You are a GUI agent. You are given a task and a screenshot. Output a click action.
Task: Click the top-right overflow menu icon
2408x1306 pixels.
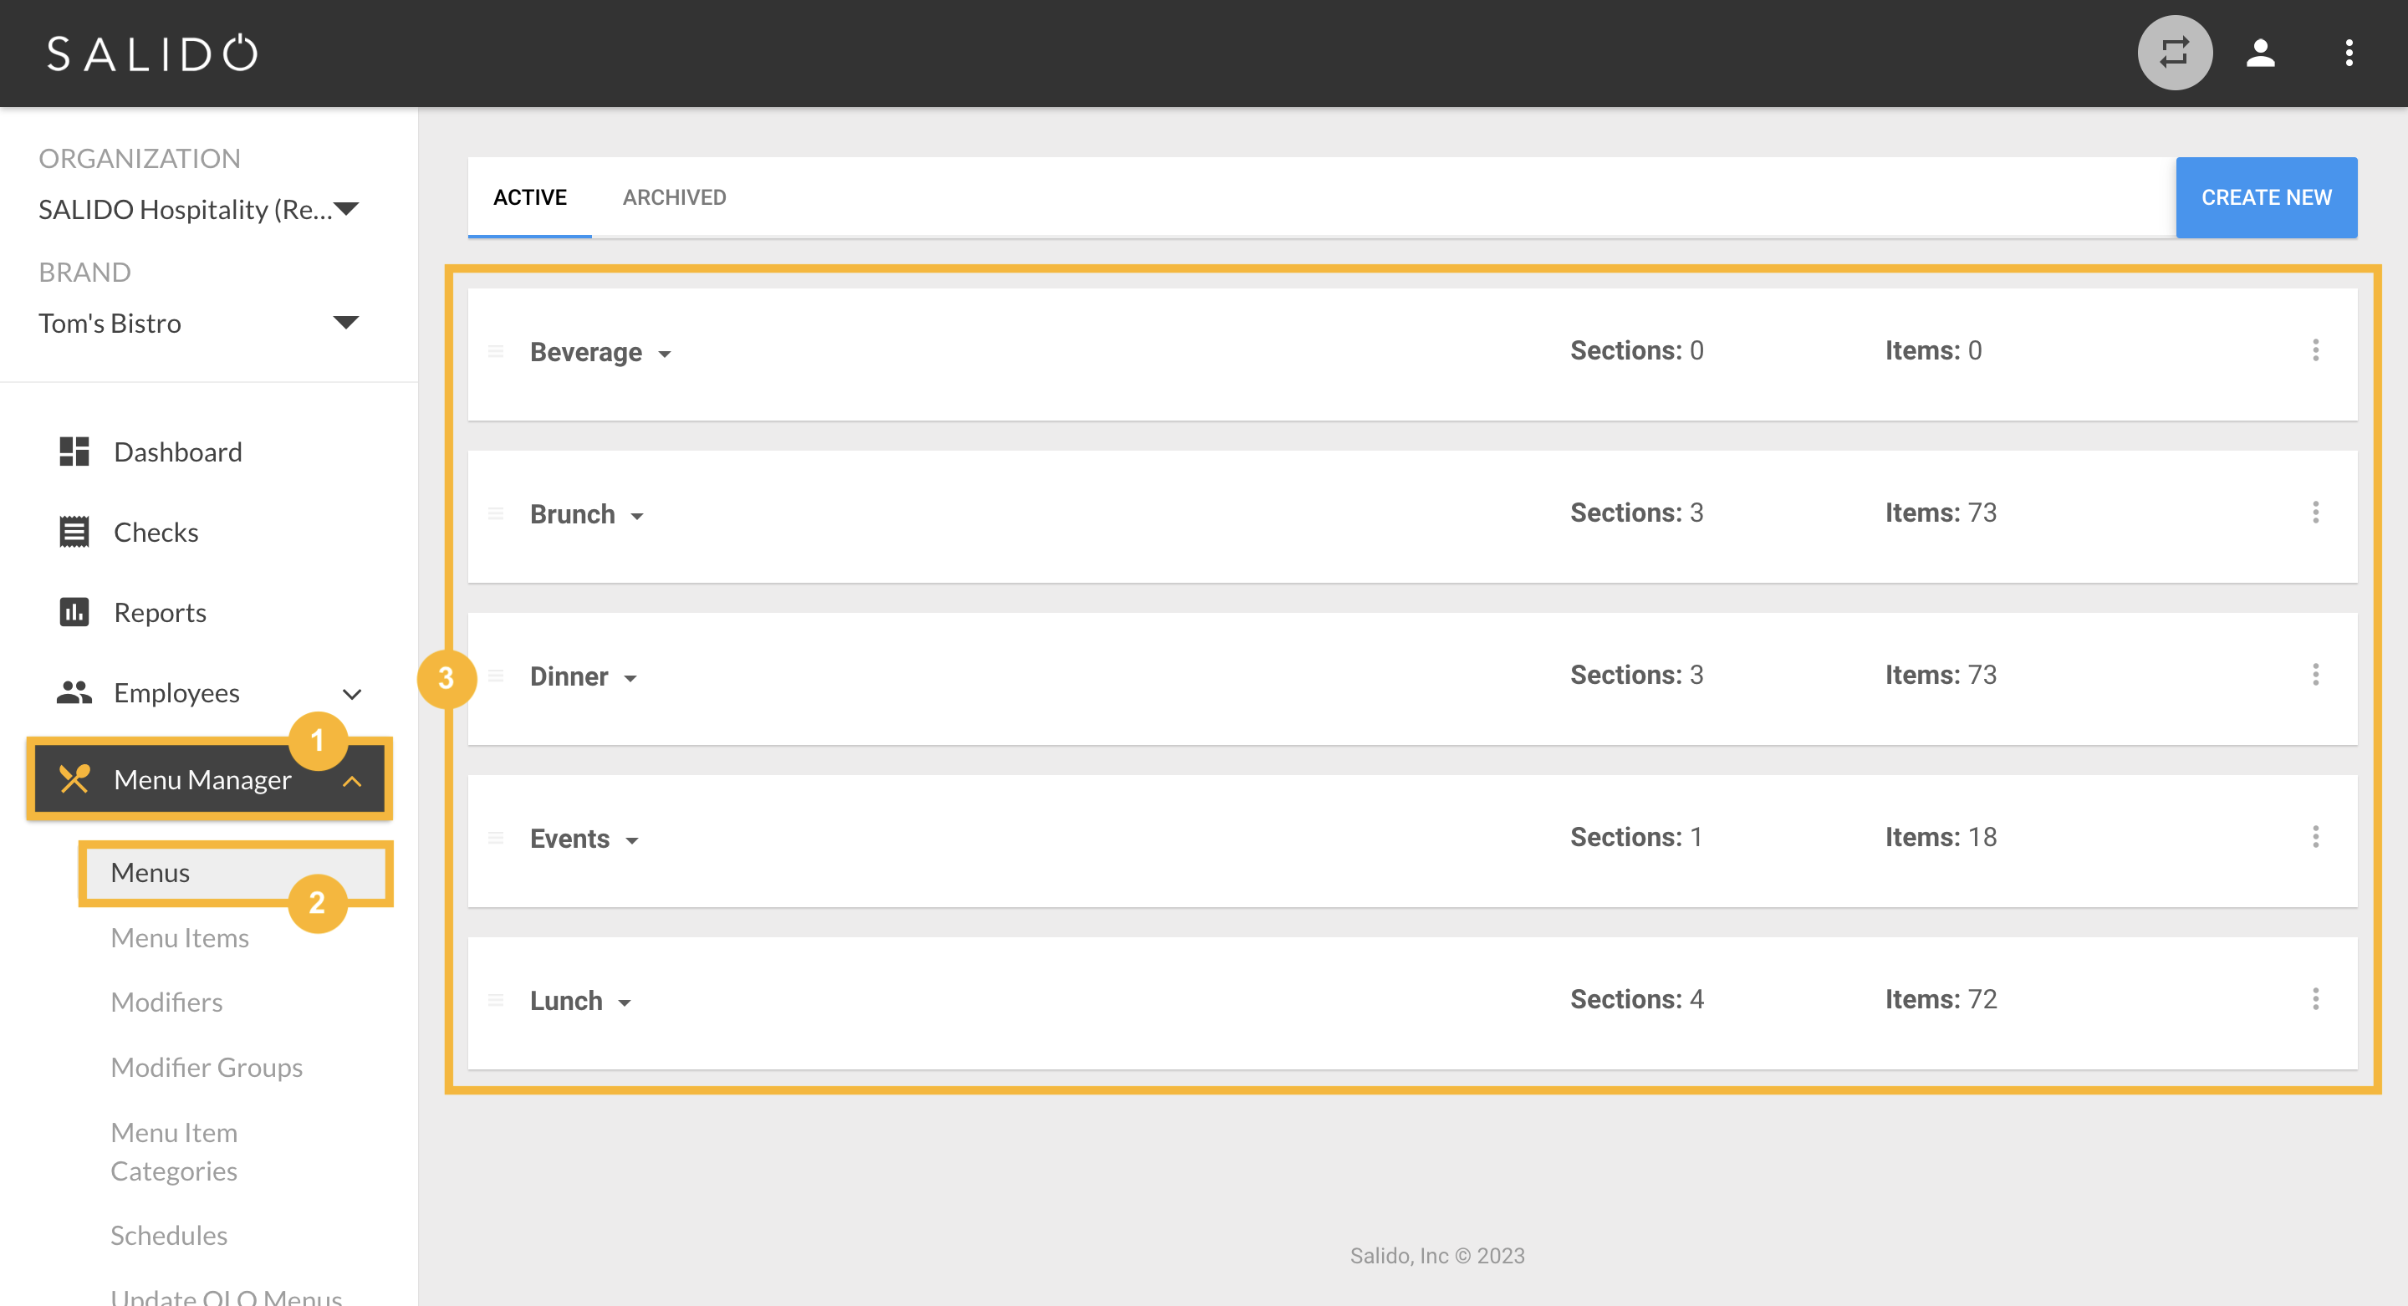tap(2350, 54)
